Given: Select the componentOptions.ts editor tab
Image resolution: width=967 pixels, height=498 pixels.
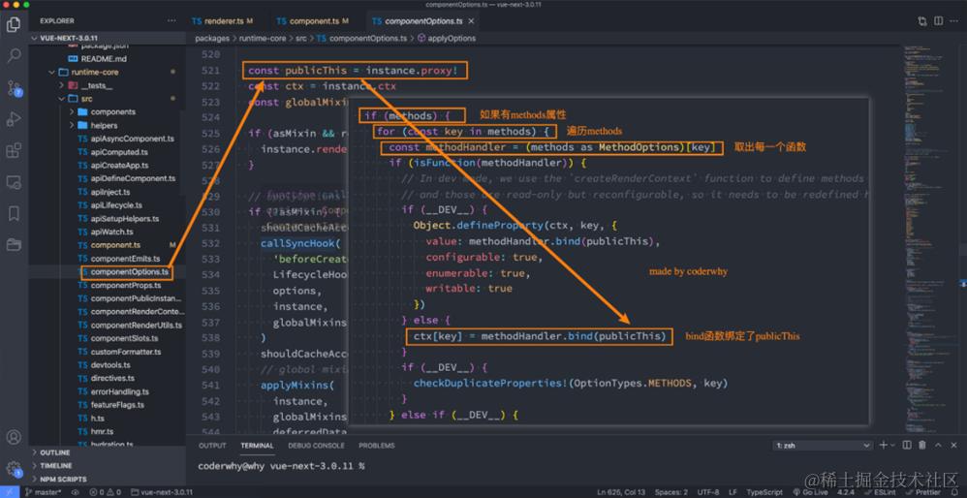Looking at the screenshot, I should (x=423, y=21).
